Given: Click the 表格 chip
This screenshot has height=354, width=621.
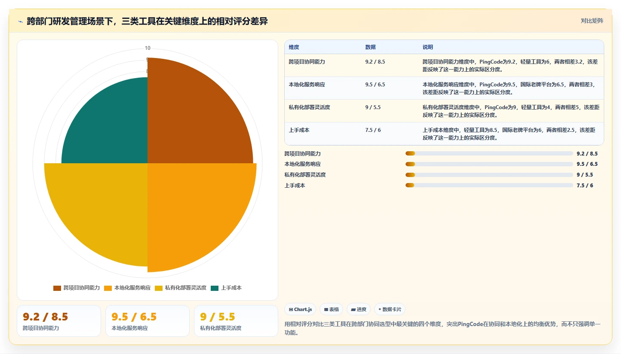Looking at the screenshot, I should coord(331,309).
